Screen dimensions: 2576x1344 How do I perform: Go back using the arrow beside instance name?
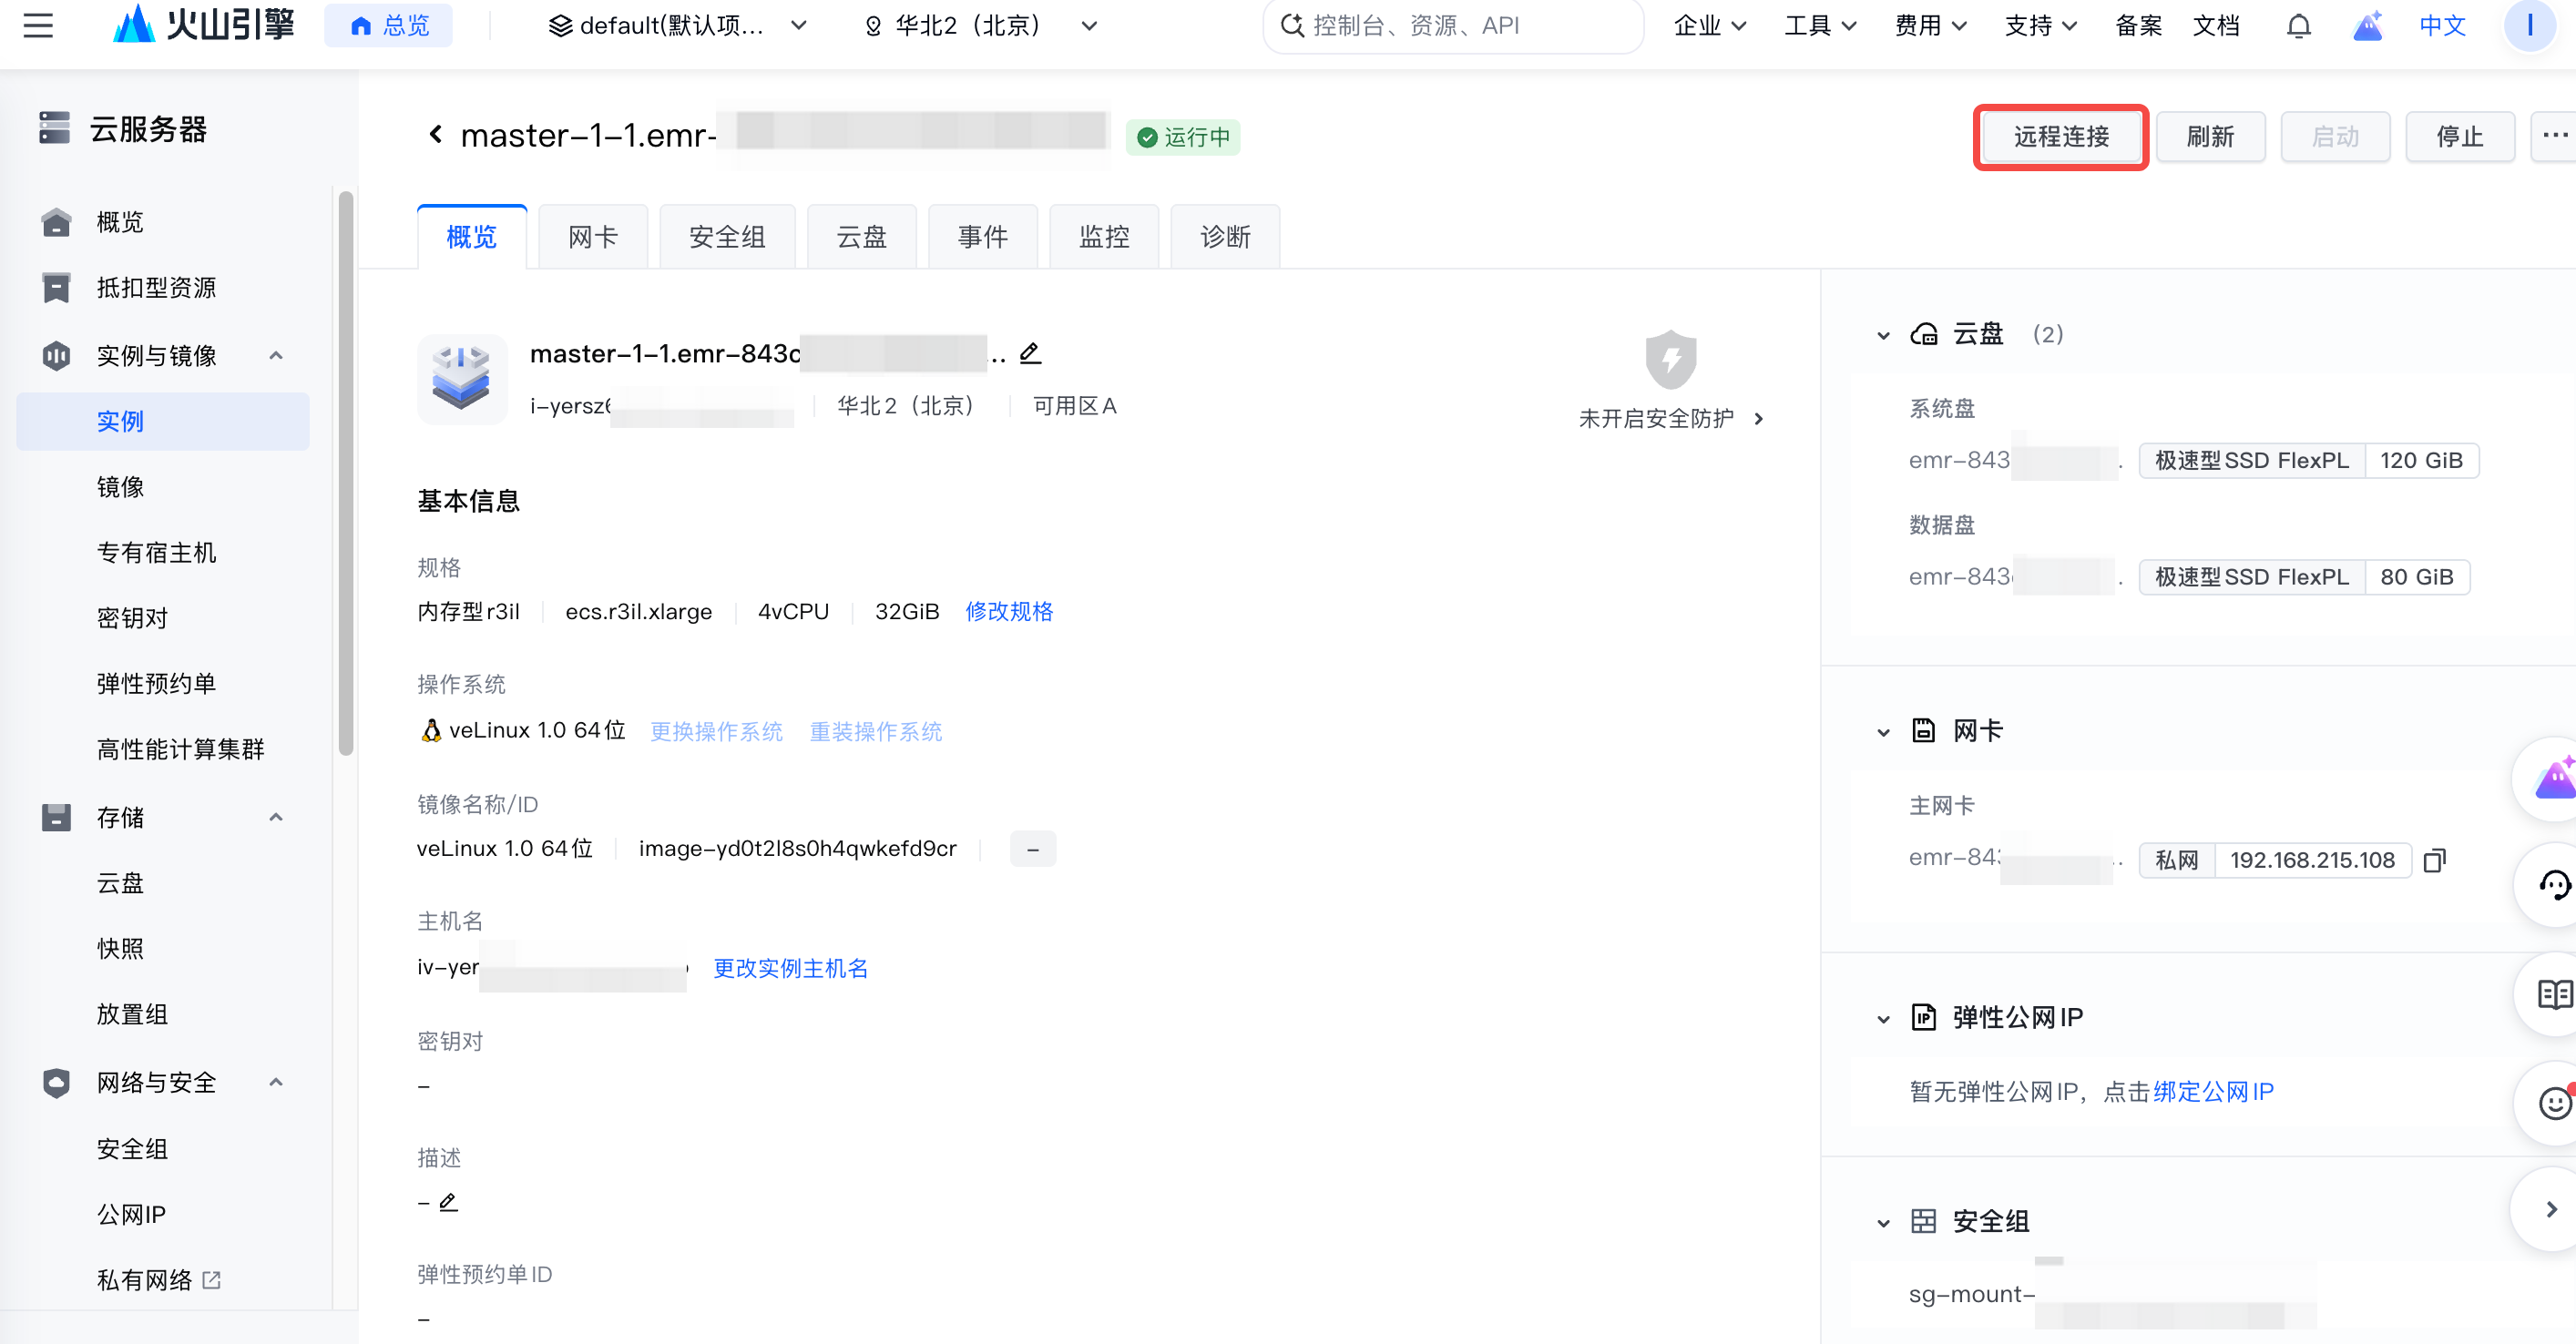[435, 134]
